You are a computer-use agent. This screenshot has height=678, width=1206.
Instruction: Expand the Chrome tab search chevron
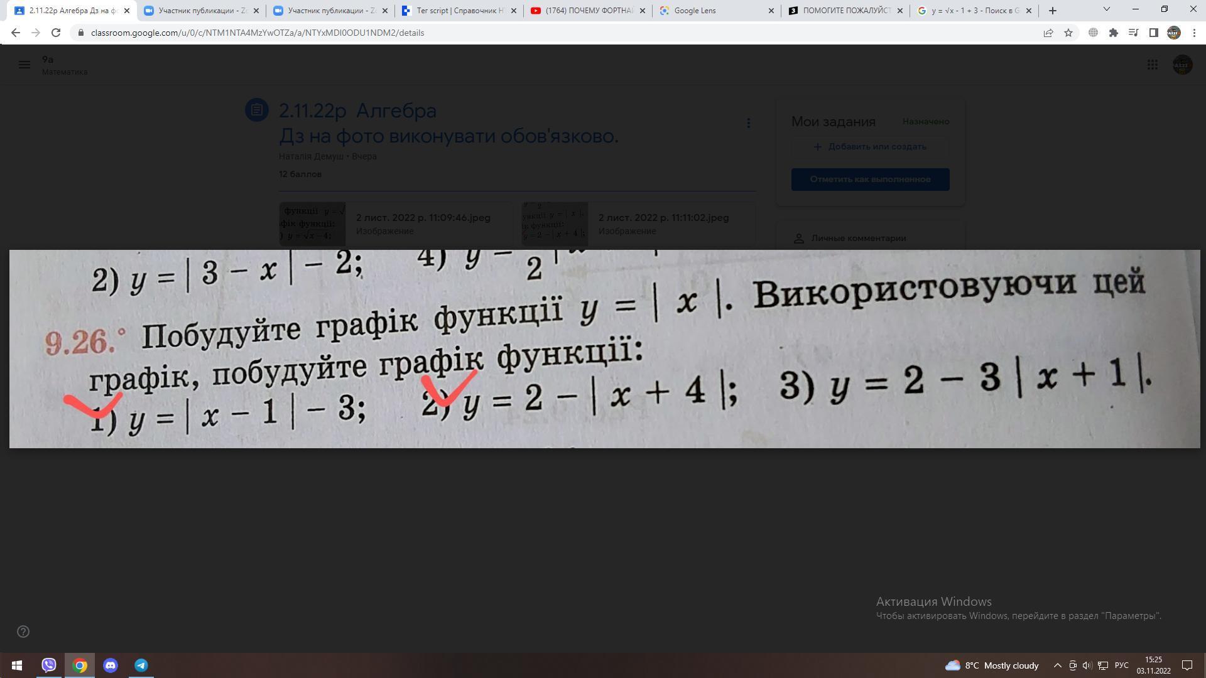1107,9
